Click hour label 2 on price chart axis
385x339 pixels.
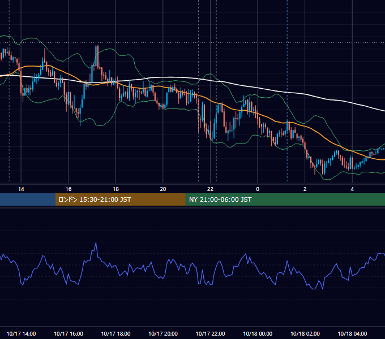305,189
